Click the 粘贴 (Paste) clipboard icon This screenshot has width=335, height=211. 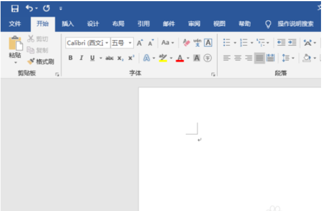tap(15, 43)
